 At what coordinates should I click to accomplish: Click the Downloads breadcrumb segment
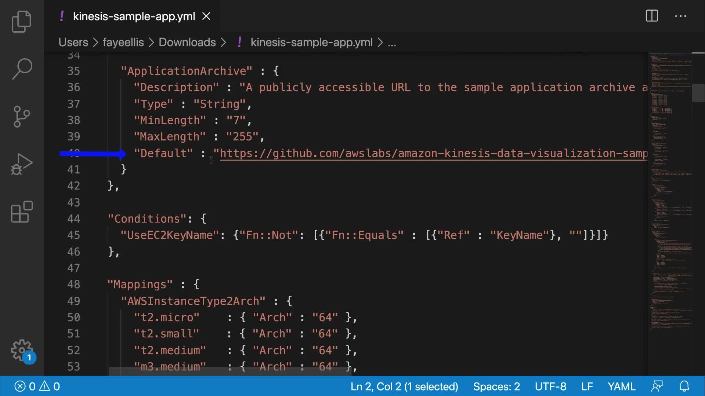tap(187, 43)
